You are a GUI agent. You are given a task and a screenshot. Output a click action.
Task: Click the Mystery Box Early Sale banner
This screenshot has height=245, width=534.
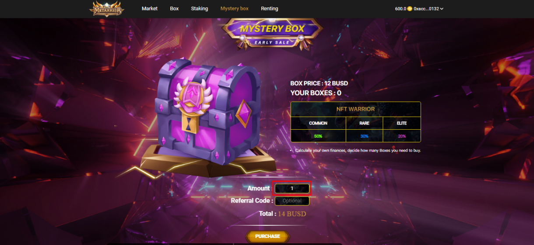(x=272, y=33)
